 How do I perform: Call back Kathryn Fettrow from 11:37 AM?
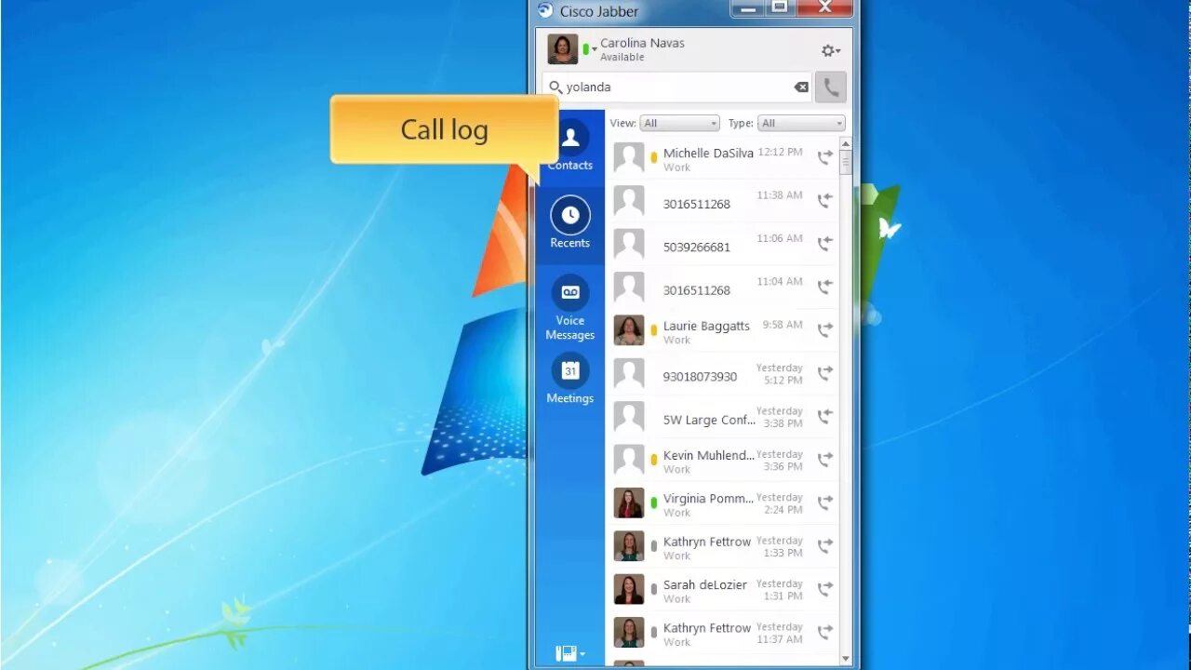(824, 633)
